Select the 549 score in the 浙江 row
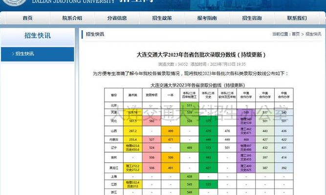Image resolution: width=326 pixels, height=195 pixels. pyautogui.click(x=190, y=192)
